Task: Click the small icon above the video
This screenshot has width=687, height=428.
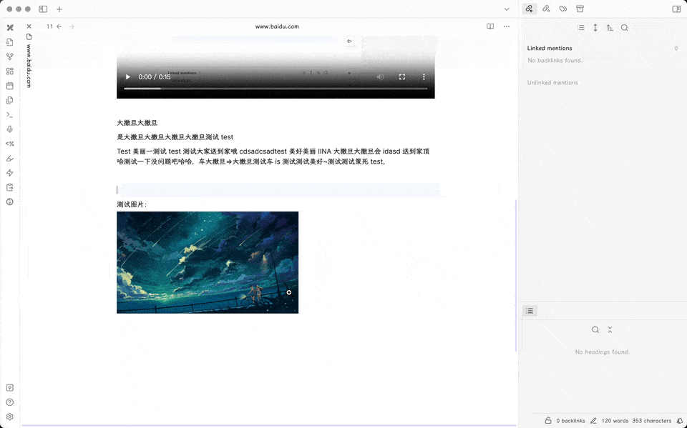Action: (349, 41)
